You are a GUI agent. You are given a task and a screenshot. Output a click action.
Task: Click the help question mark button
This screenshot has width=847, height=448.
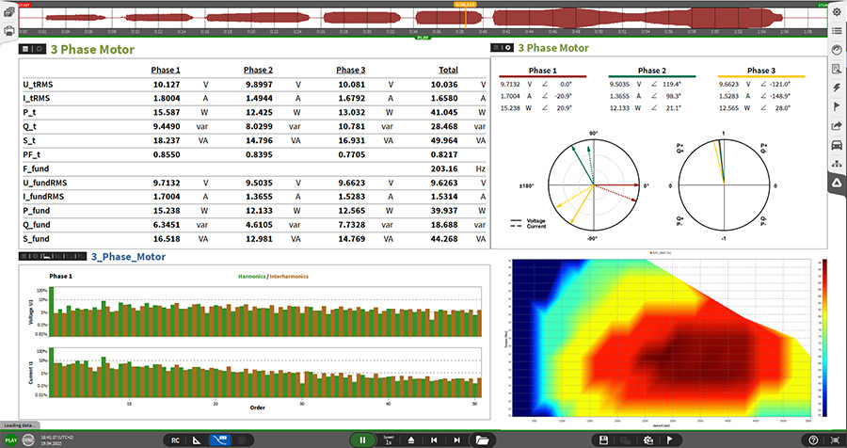pyautogui.click(x=813, y=440)
